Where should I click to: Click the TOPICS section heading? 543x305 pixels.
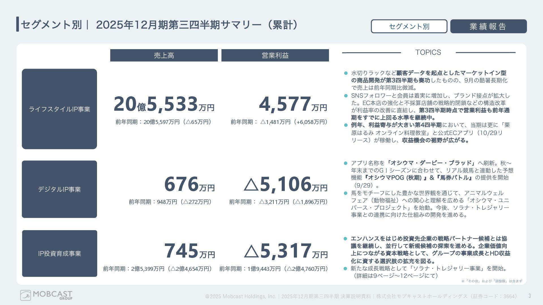(428, 52)
